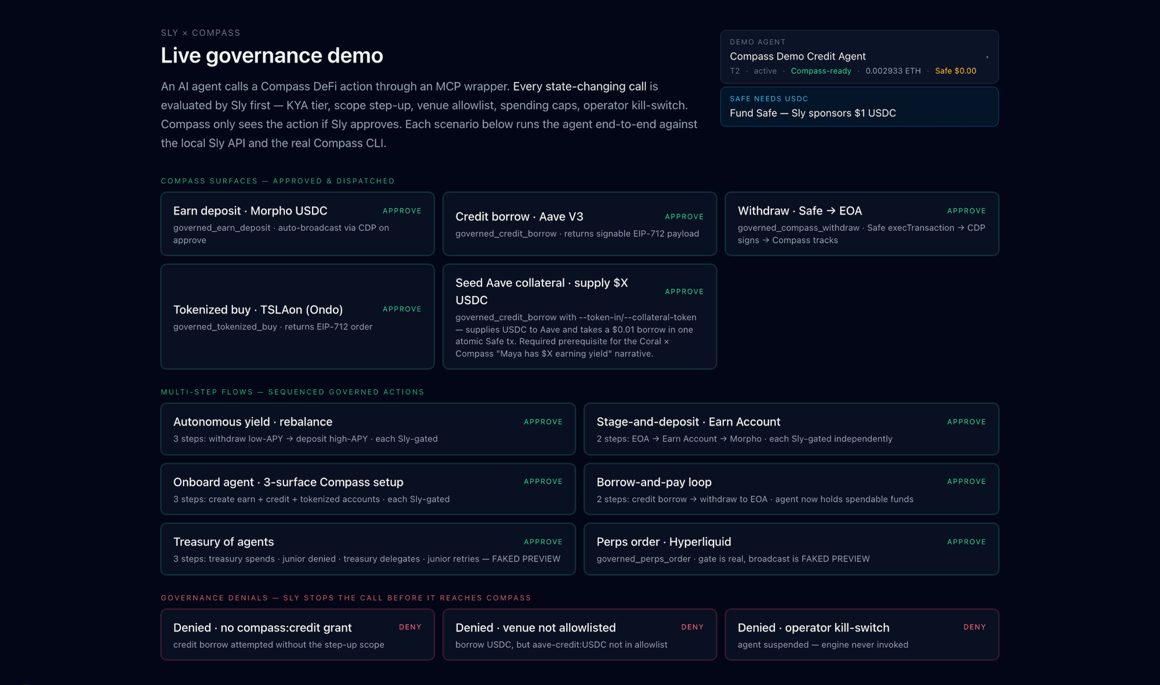Click APPROVE badge on Tokenized buy card
The image size is (1160, 685).
click(x=402, y=309)
